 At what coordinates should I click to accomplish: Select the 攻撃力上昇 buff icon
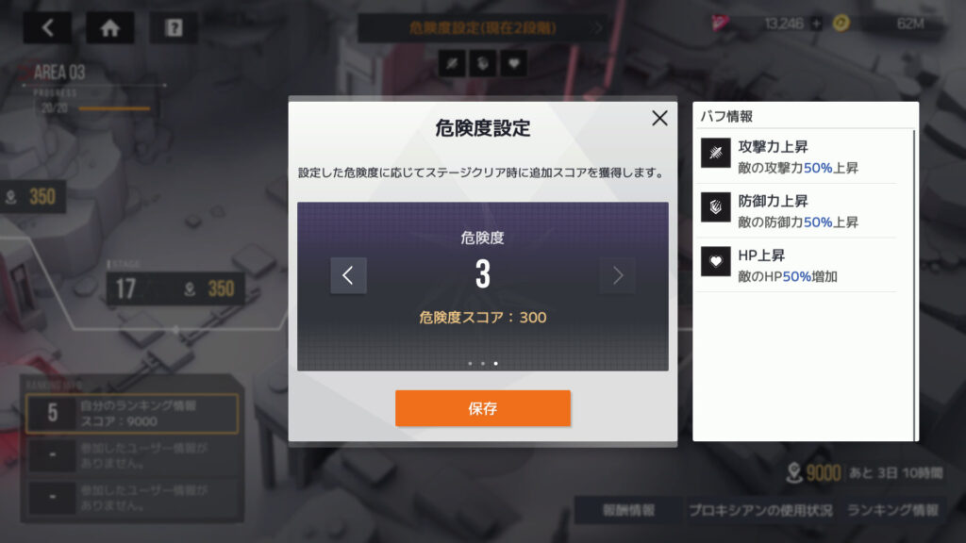pos(716,153)
